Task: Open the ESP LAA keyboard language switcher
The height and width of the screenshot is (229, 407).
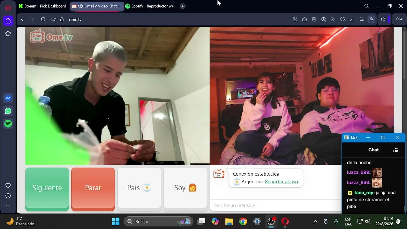Action: tap(348, 221)
